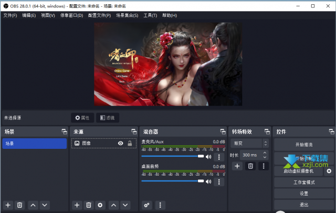Open advanced audio properties gears icon

(147, 205)
